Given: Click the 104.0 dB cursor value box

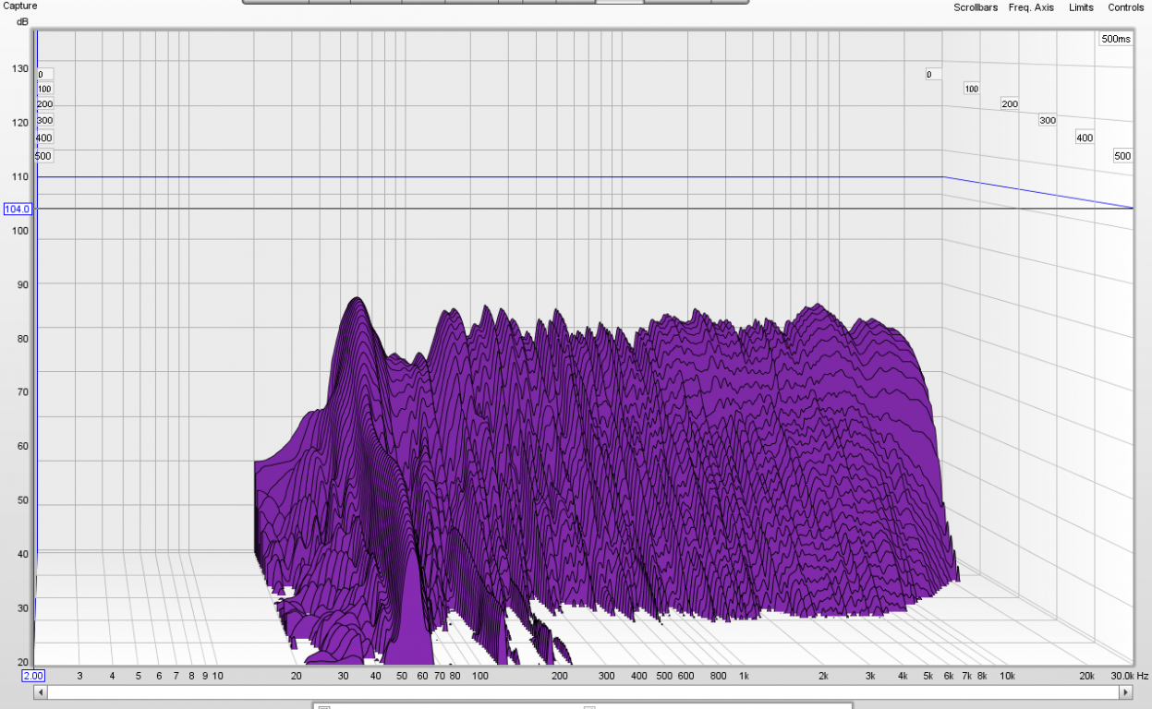Looking at the screenshot, I should 18,210.
